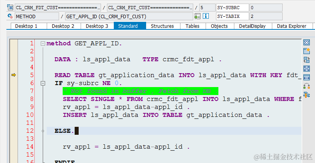Click the GET_APPL_ID (CL_CRM_FDT_CUST) field
This screenshot has width=315, height=163.
[129, 16]
